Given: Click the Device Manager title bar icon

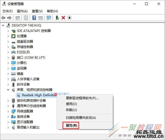Looking at the screenshot, I should click(x=4, y=4).
